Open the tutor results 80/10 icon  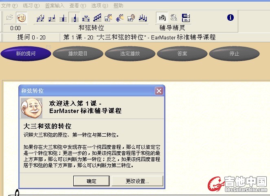pyautogui.click(x=186, y=18)
